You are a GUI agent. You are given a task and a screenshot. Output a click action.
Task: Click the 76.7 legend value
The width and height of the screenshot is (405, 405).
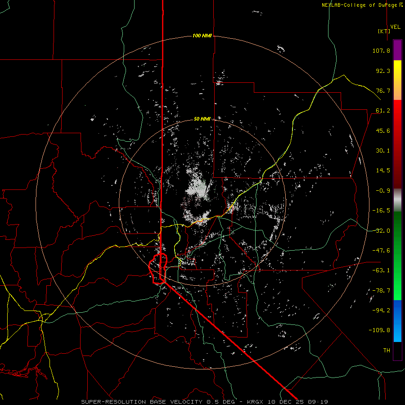(x=383, y=90)
